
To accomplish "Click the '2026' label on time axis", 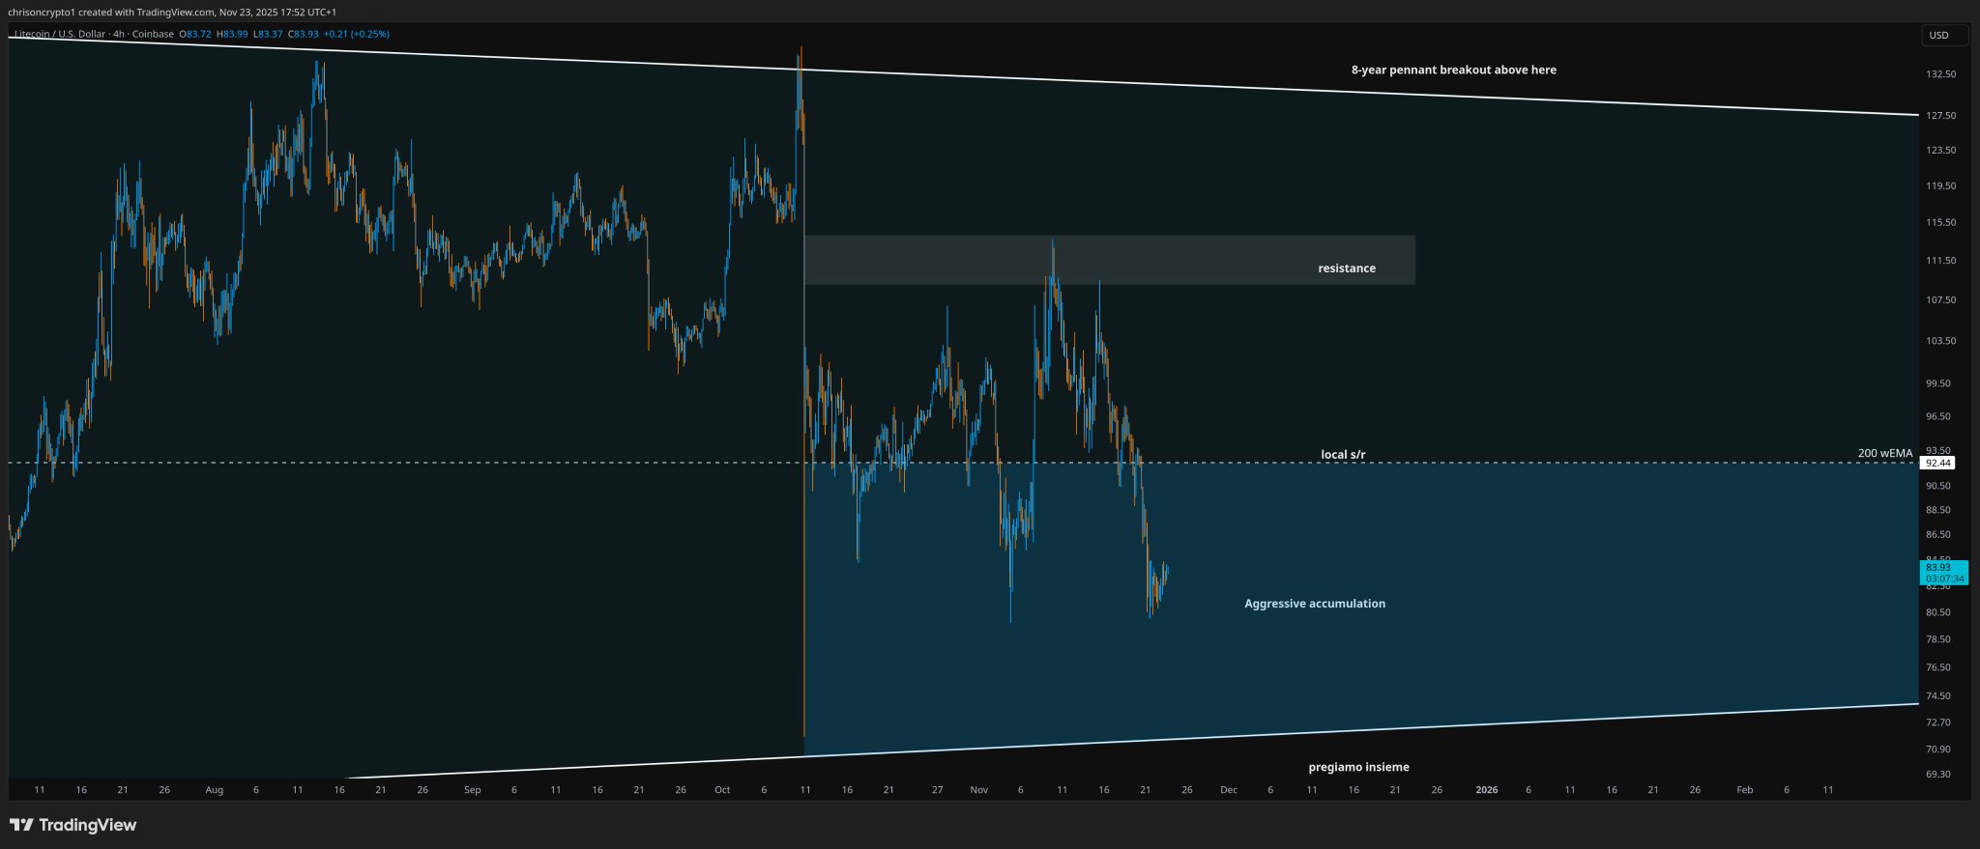I will click(1486, 790).
